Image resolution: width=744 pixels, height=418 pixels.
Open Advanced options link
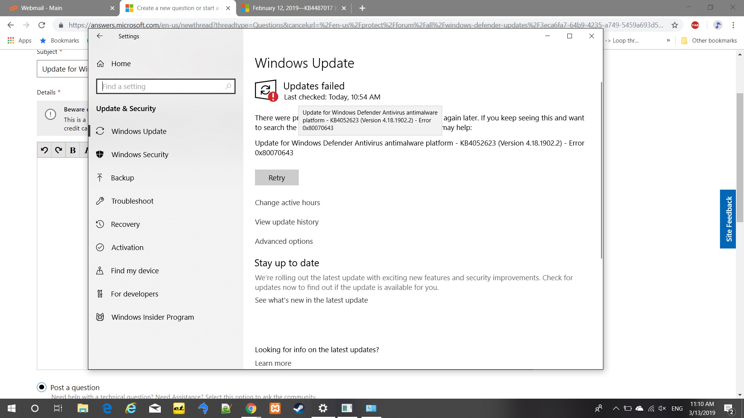[284, 241]
